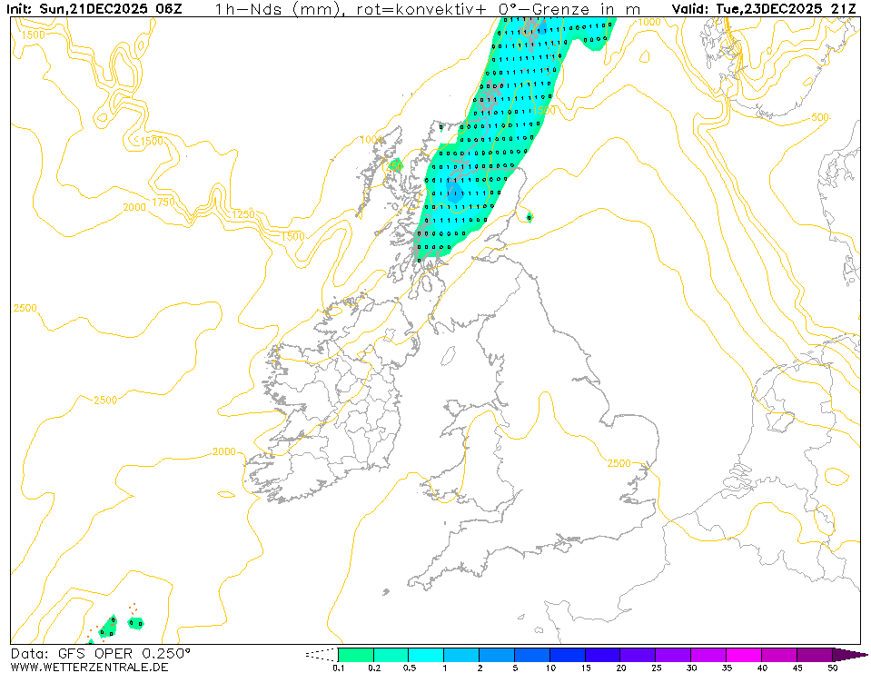Image resolution: width=871 pixels, height=673 pixels.
Task: Click the 1250 contour label
Action: pyautogui.click(x=243, y=213)
